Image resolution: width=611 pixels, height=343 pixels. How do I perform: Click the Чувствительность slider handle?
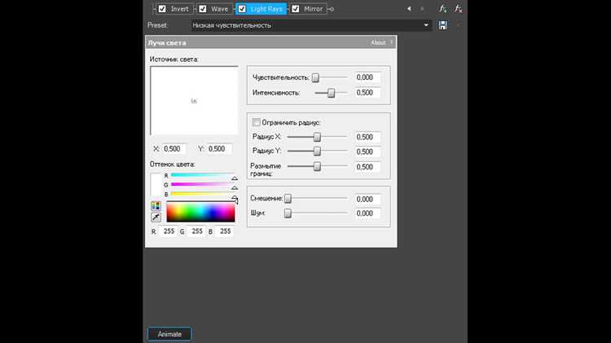[315, 78]
